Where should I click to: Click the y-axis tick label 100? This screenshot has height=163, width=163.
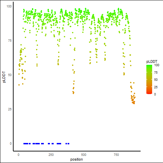click(x=9, y=6)
